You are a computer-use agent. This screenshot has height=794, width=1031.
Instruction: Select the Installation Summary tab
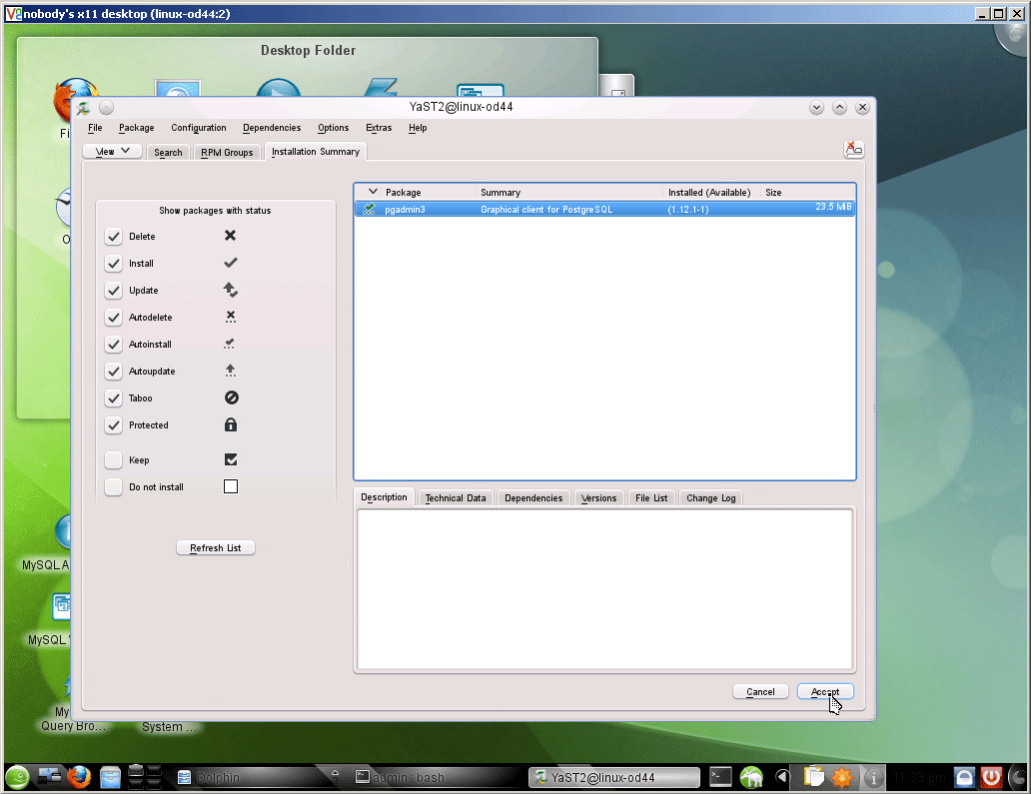316,151
